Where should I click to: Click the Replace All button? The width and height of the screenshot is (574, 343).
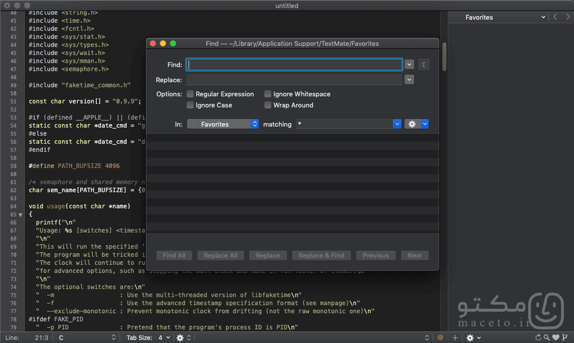(220, 256)
